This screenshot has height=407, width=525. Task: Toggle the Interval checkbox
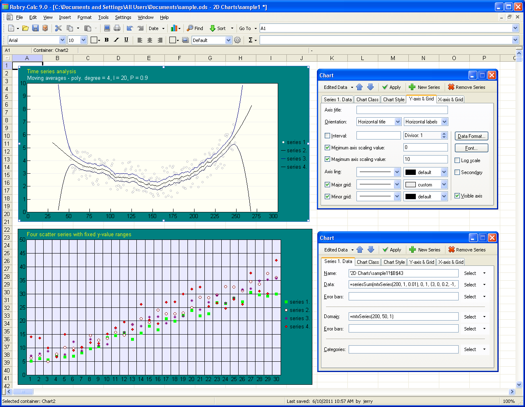click(328, 136)
